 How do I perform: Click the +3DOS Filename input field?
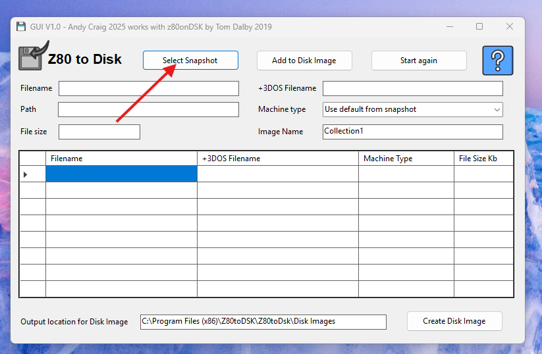tap(412, 88)
